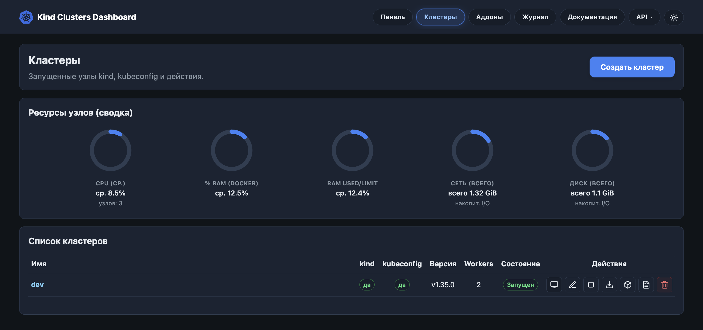Click the Версия column header
Image resolution: width=703 pixels, height=330 pixels.
coord(443,264)
